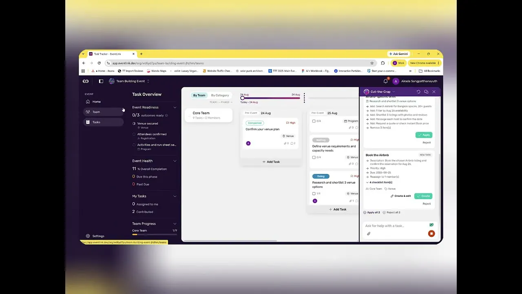Collapse the My Tasks section
This screenshot has height=294, width=522.
coord(175,196)
